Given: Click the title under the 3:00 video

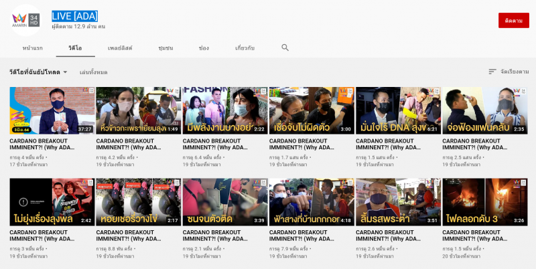Looking at the screenshot, I should 312,145.
